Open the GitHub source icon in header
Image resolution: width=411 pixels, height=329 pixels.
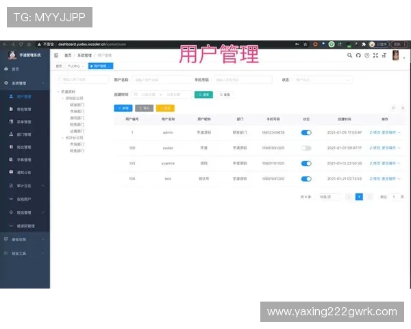pyautogui.click(x=358, y=56)
